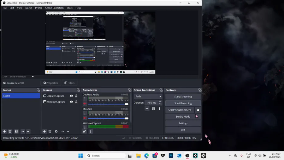The image size is (284, 160).
Task: Click the transition Duration input field
Action: pyautogui.click(x=151, y=103)
